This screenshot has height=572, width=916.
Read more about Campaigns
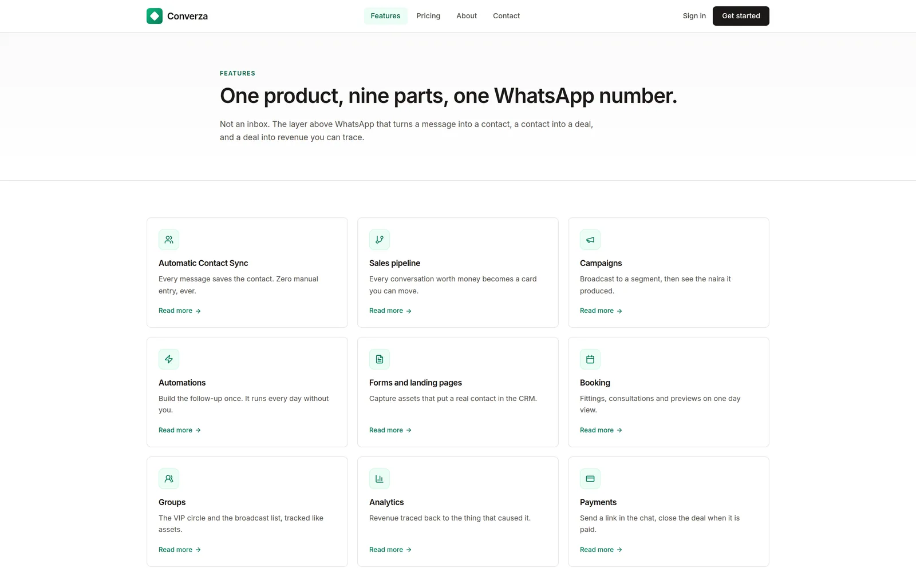(601, 311)
